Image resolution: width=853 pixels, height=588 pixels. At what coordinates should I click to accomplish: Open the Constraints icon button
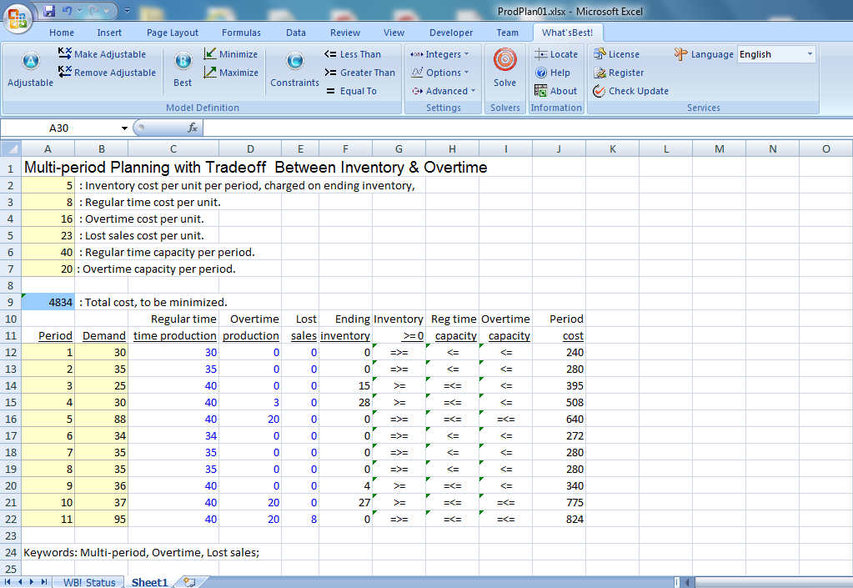click(294, 63)
